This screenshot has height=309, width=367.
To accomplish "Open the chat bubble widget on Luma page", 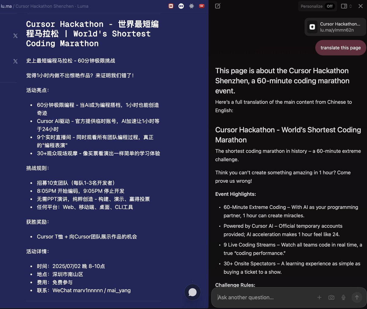I will (193, 292).
